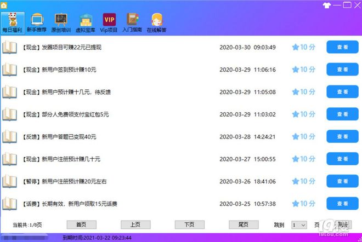Click 查看 for 发圈项目可赚22元已提现
Screen dimensions: 362x242
pos(342,47)
